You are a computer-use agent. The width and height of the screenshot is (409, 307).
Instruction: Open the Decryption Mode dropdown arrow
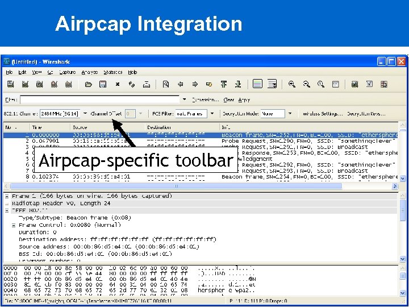click(290, 114)
